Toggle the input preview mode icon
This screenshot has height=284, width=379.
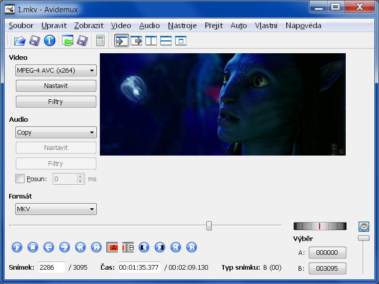click(x=121, y=40)
